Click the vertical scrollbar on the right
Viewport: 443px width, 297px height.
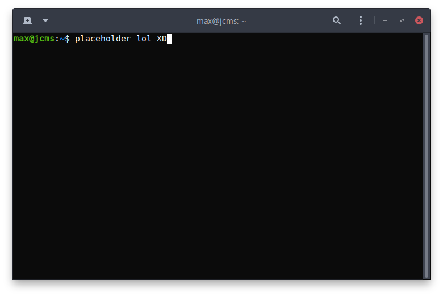(426, 153)
